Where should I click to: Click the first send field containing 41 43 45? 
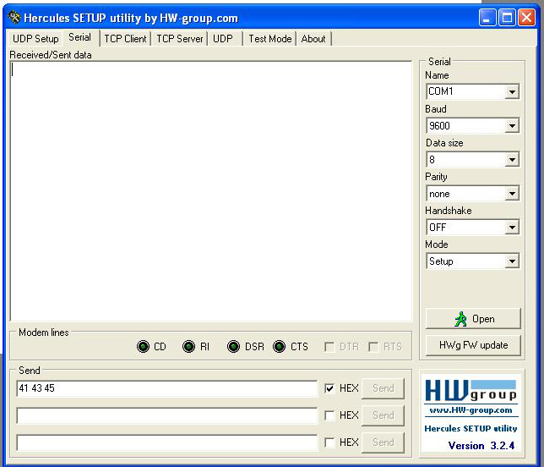coord(167,388)
